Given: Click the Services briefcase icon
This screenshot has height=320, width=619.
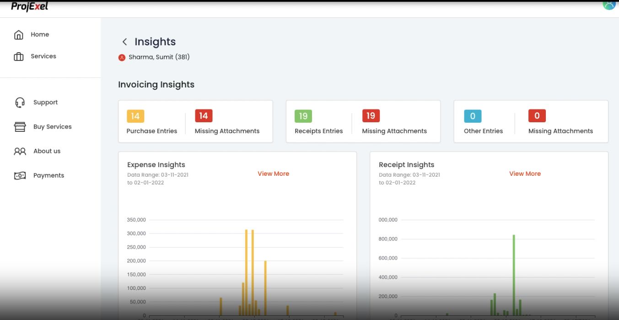Looking at the screenshot, I should click(x=19, y=57).
